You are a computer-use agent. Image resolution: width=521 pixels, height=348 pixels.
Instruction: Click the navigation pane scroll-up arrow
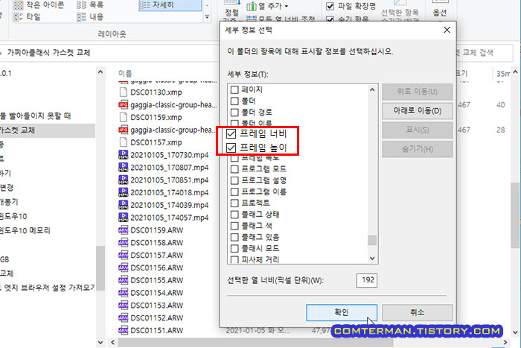100,72
